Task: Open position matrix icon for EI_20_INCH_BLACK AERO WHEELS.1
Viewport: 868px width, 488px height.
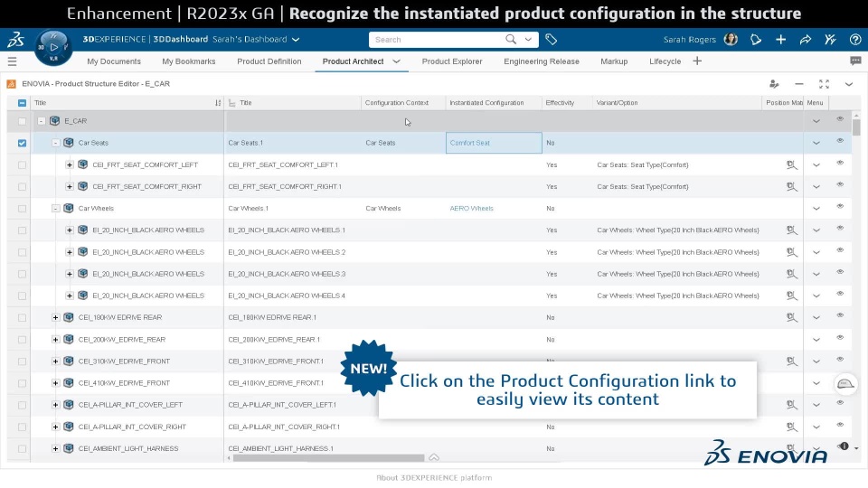Action: [792, 230]
